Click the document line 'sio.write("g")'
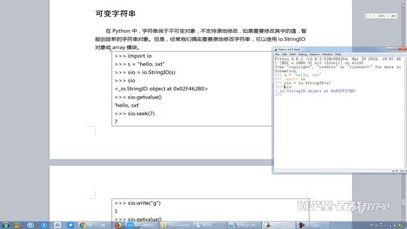This screenshot has height=229, width=407. [x=137, y=203]
